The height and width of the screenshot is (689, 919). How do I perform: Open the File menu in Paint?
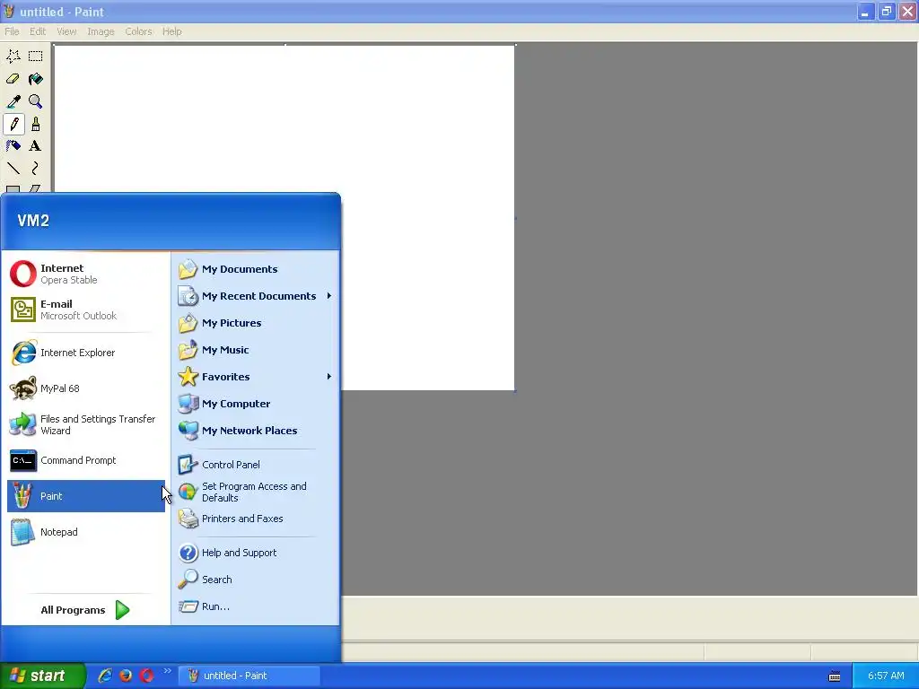(x=12, y=31)
